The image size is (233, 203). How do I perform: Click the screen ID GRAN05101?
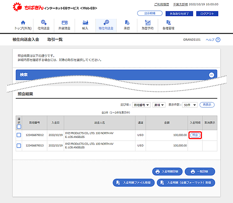click(x=192, y=40)
